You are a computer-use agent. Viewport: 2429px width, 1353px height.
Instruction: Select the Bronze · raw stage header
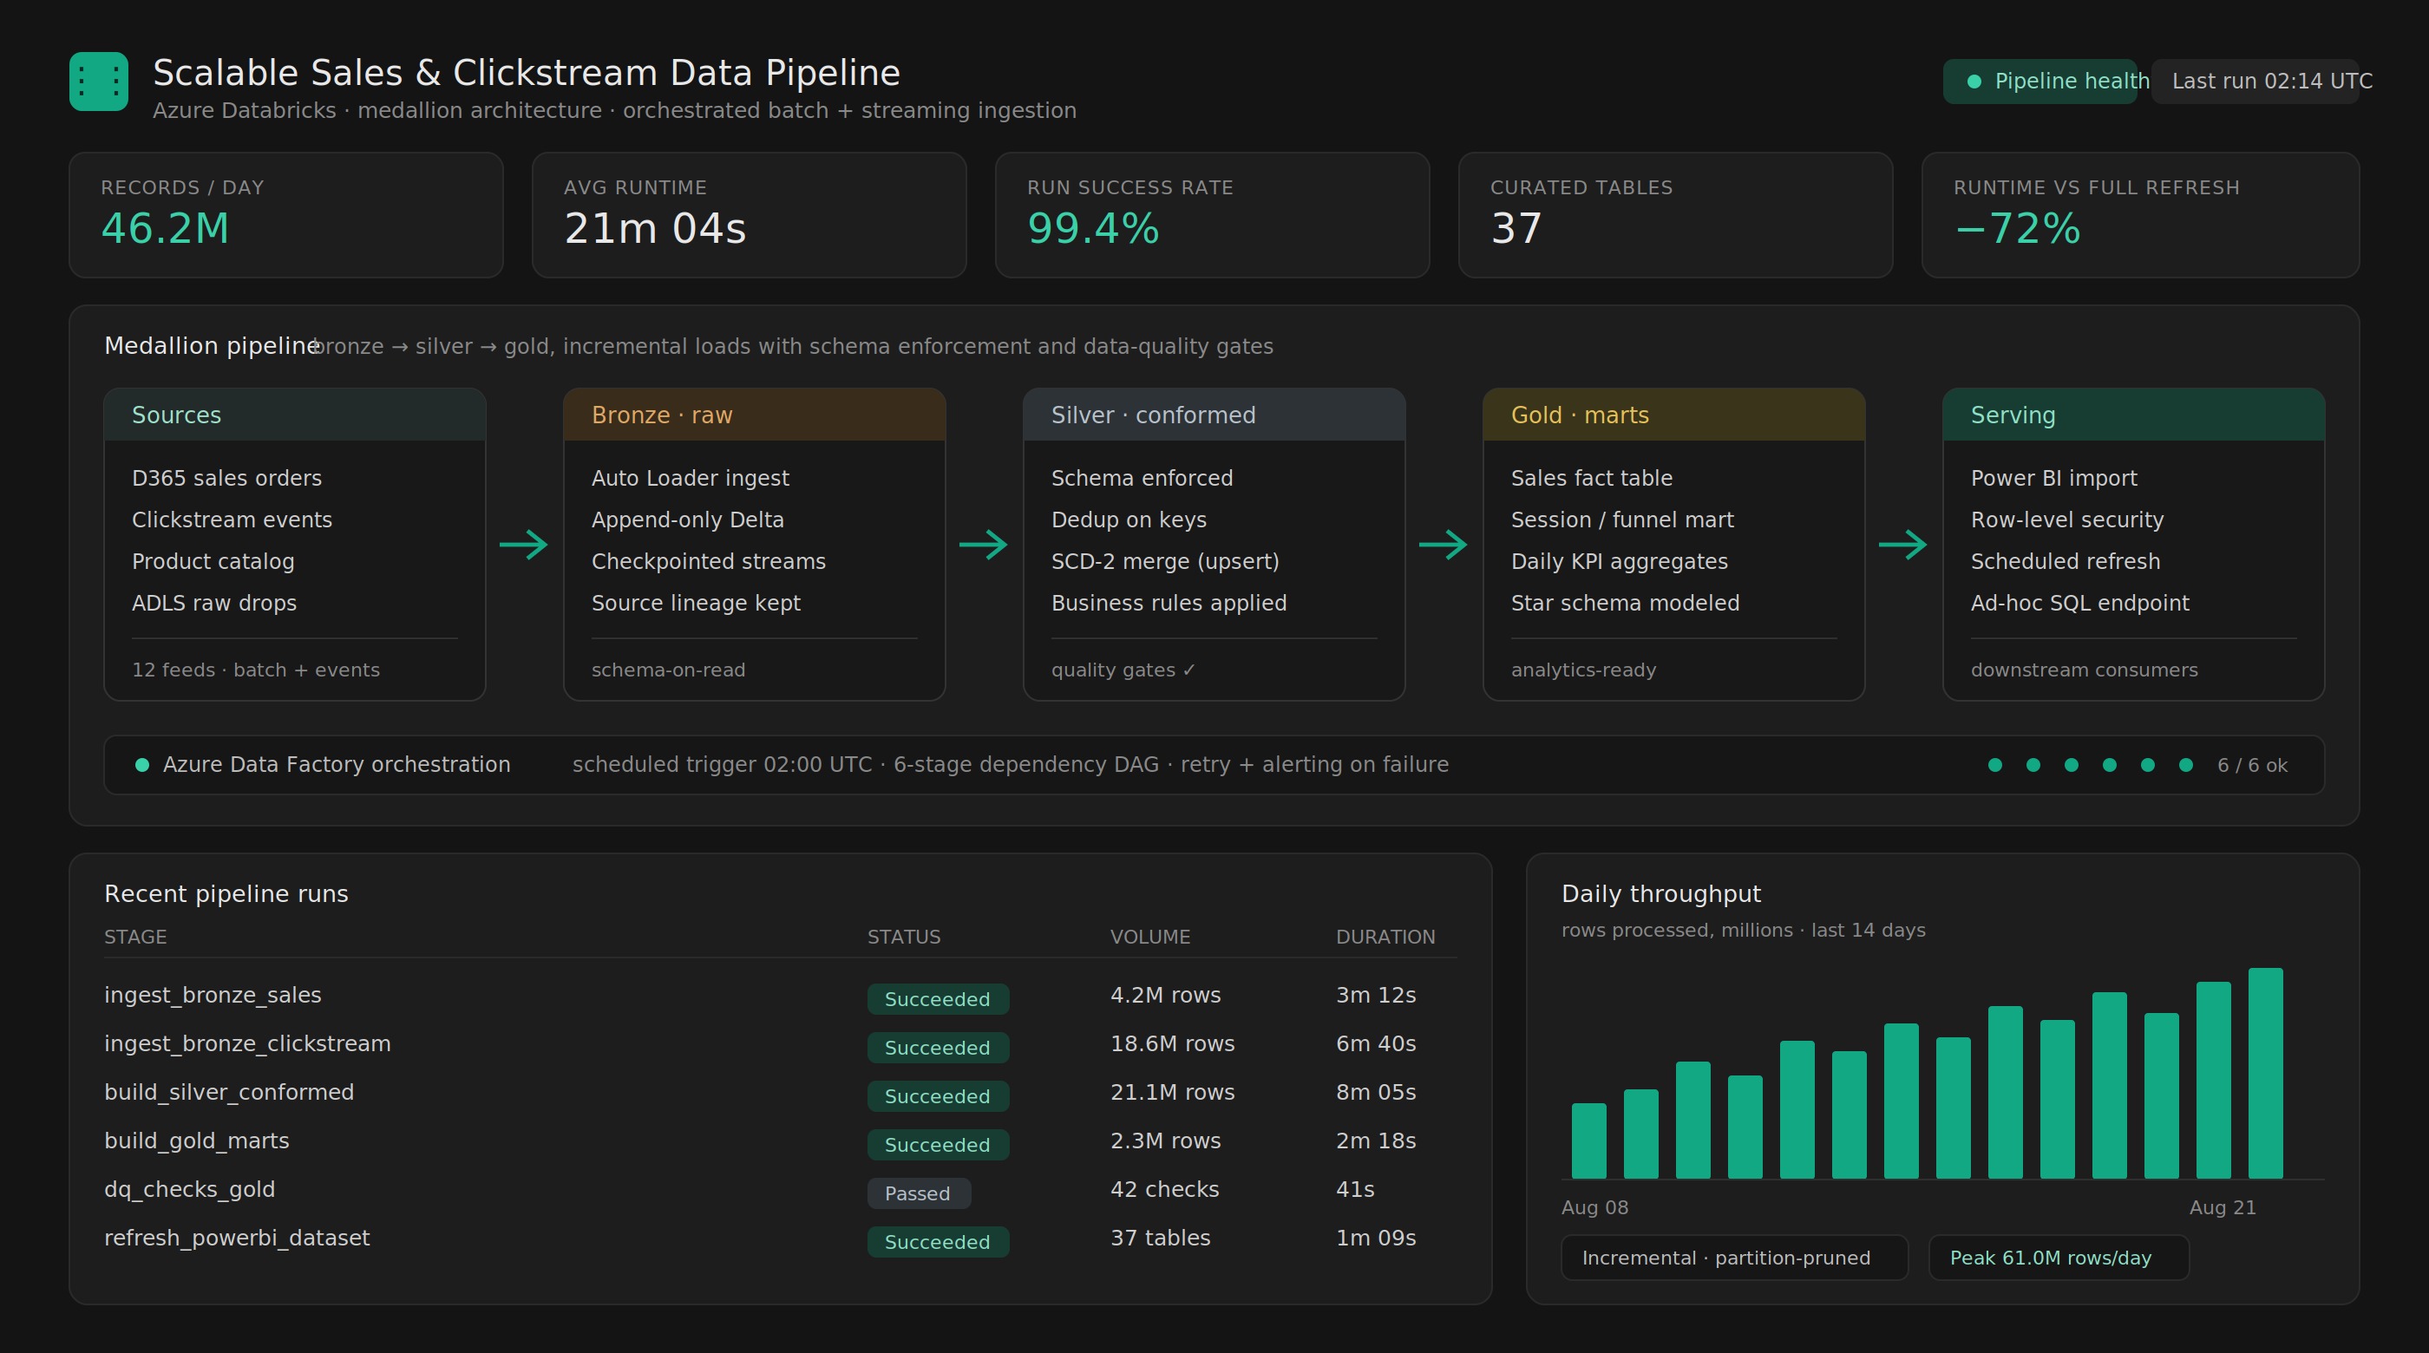point(755,415)
